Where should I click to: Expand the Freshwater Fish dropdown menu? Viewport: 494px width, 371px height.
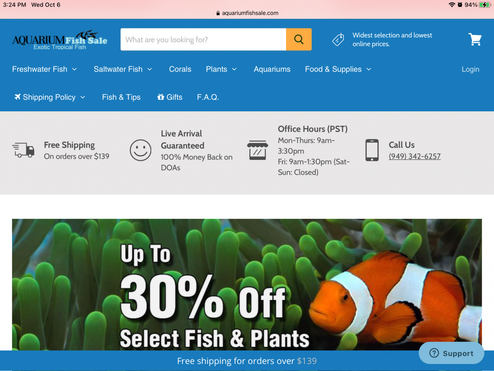(x=44, y=69)
